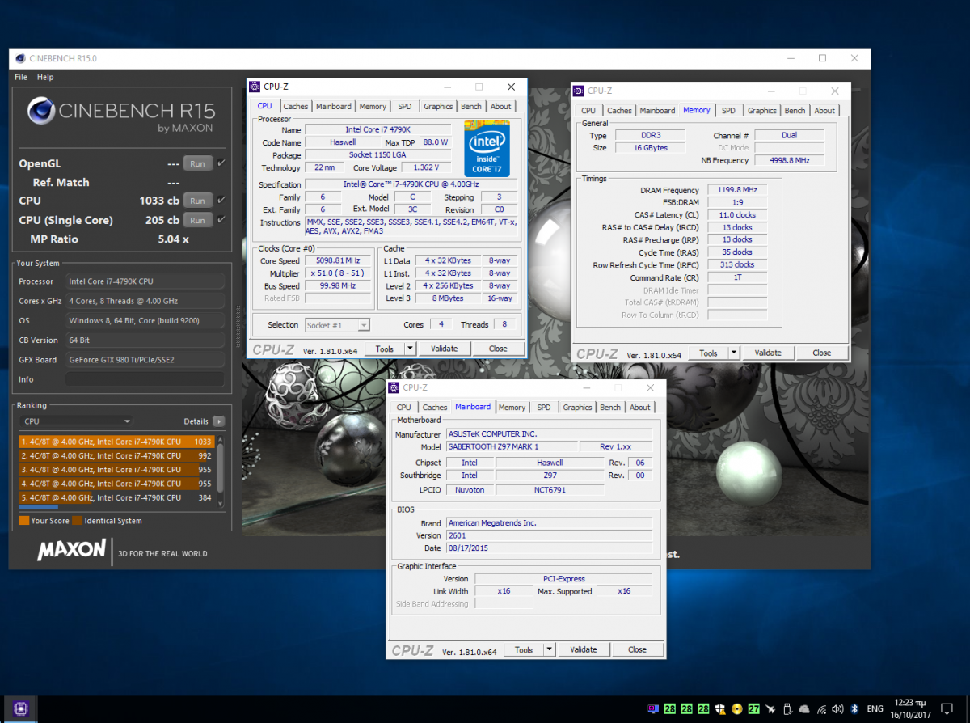Select About tab in CPU-Z memory window
This screenshot has width=970, height=723.
824,111
